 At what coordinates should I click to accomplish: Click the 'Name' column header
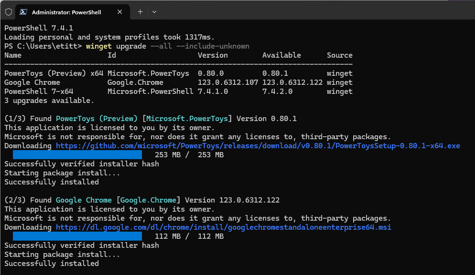coord(13,55)
